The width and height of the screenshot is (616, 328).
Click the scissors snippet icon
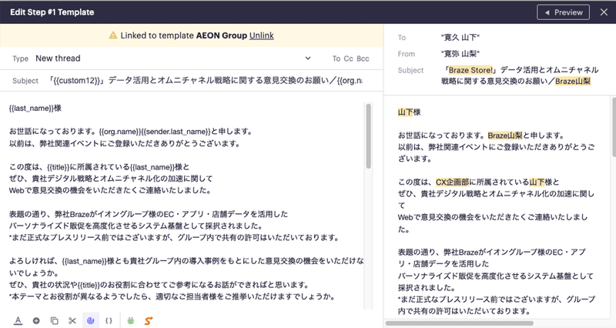(72, 321)
